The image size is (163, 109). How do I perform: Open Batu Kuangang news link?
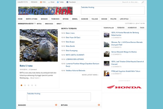pyautogui.click(x=72, y=51)
